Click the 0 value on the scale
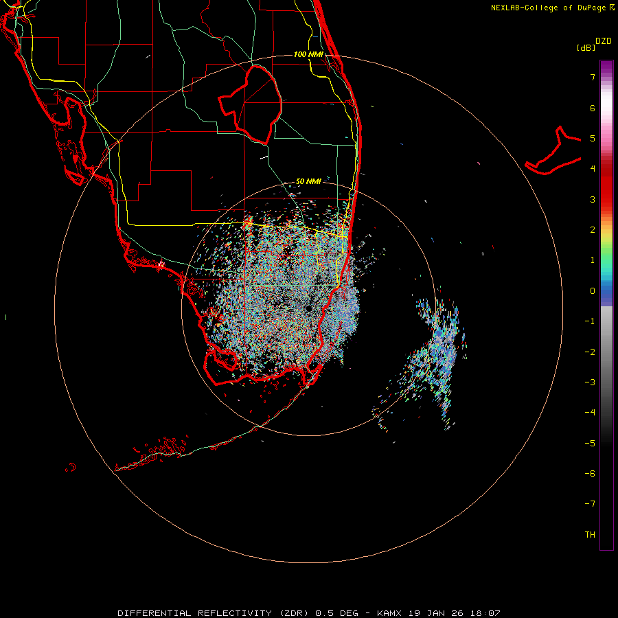 [593, 291]
